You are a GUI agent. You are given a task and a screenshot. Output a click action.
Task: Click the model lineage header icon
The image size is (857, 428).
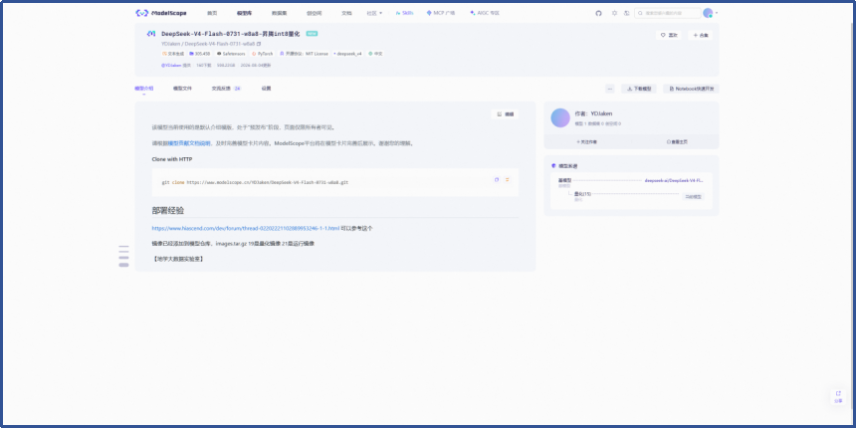553,165
